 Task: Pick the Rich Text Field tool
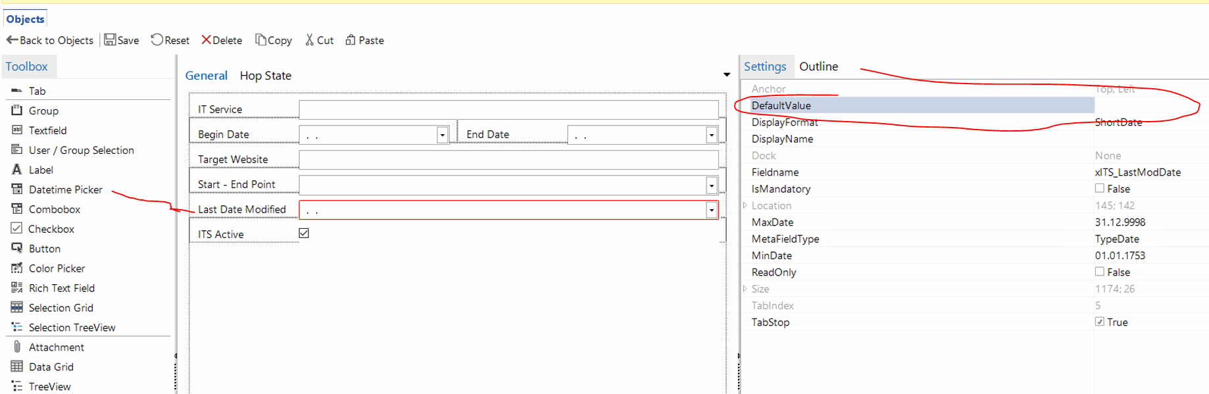pyautogui.click(x=61, y=288)
